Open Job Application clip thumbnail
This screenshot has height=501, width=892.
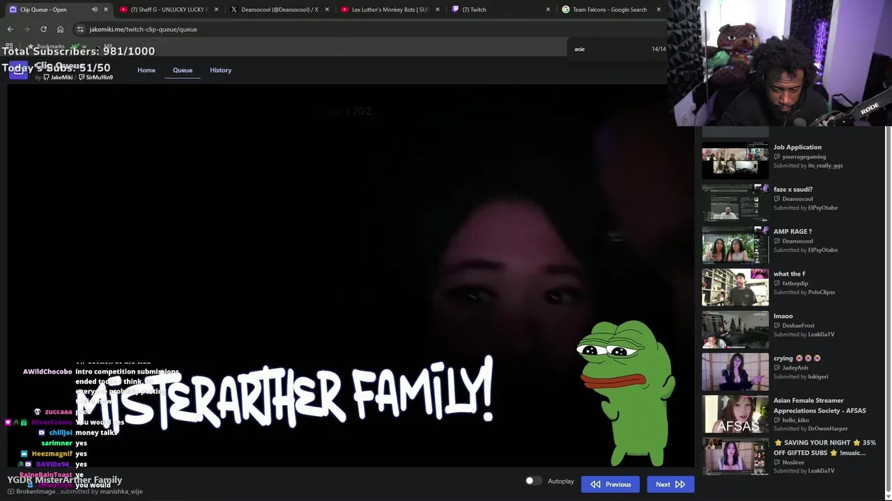click(x=735, y=161)
